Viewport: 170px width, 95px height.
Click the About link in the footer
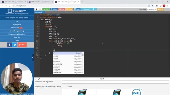[2, 94]
